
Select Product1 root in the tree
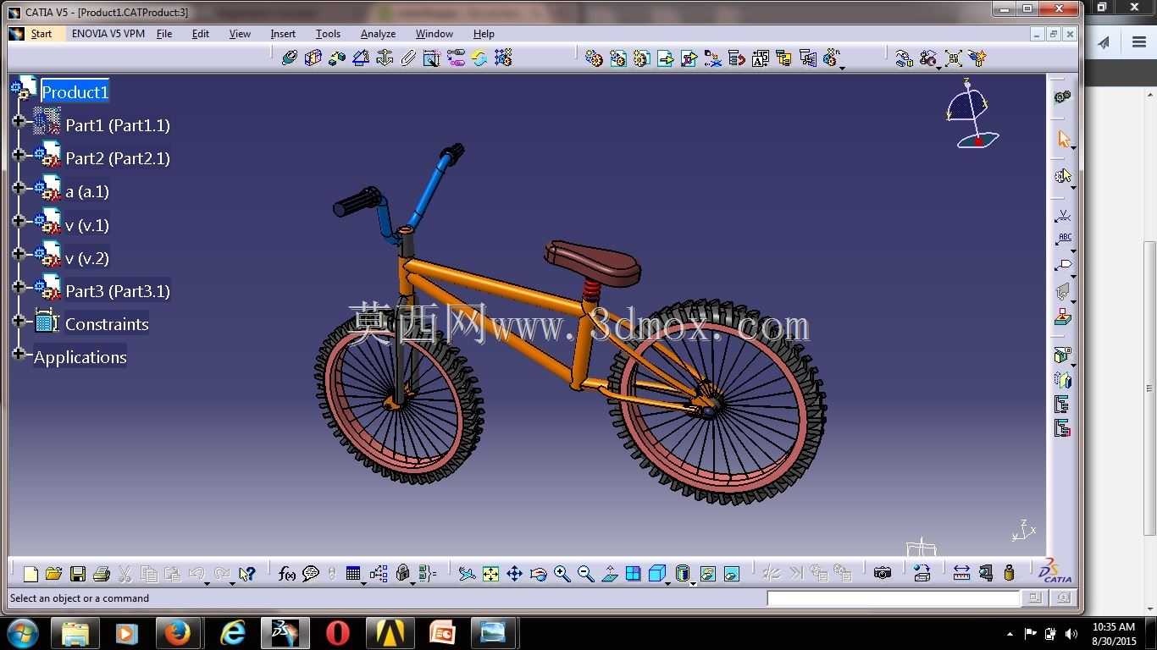coord(75,92)
